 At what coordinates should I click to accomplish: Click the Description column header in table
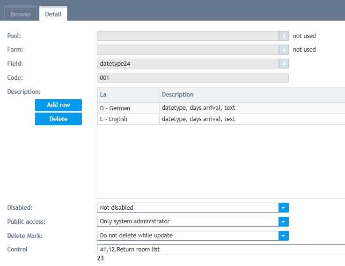click(251, 95)
